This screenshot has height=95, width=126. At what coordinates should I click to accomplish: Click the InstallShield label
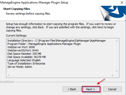pyautogui.click(x=7, y=82)
